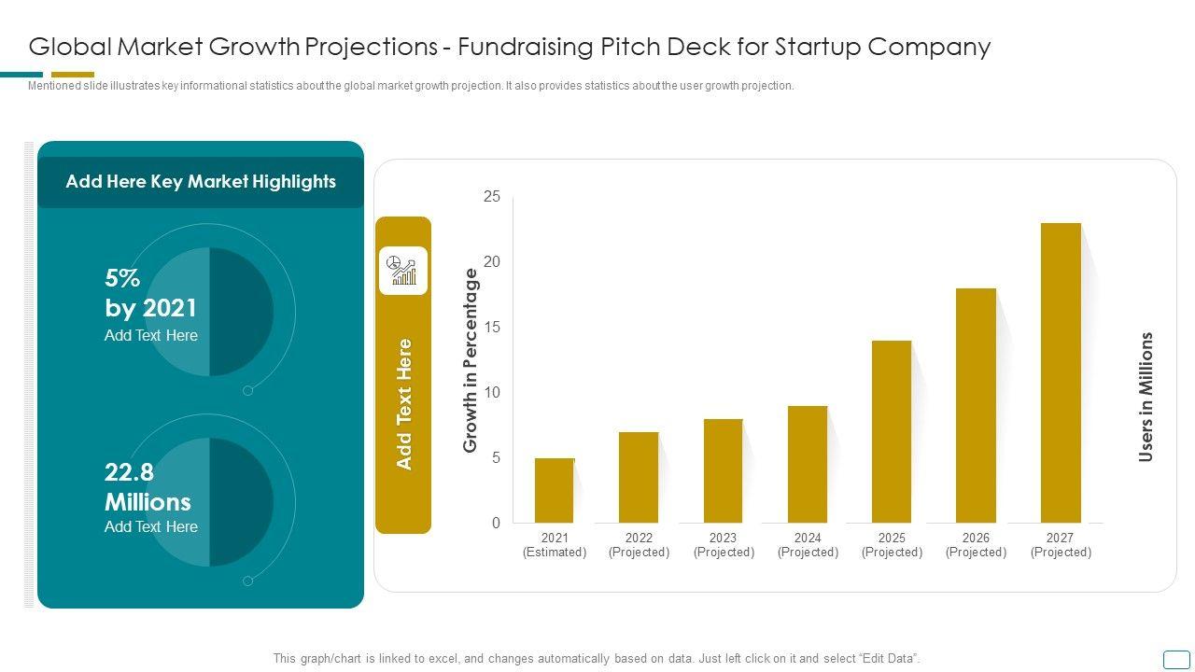Select the 2021 (Estimated) bar
This screenshot has height=672, width=1195.
coord(555,491)
